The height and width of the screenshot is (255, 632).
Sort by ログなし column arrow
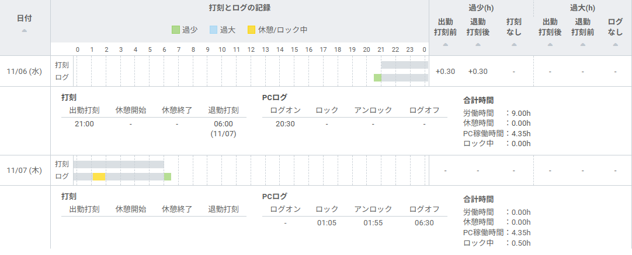pyautogui.click(x=615, y=44)
